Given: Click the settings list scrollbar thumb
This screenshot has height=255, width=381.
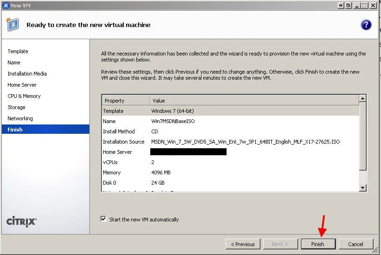Looking at the screenshot, I should tap(362, 137).
